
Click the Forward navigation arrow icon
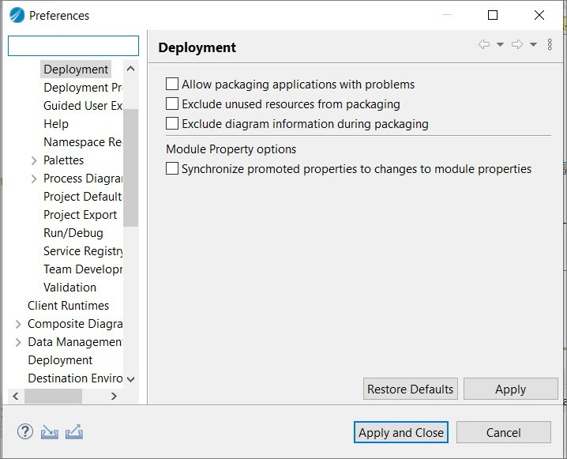[x=517, y=45]
